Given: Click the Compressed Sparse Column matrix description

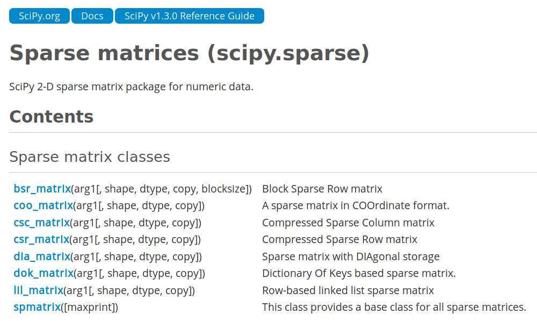Looking at the screenshot, I should 348,223.
